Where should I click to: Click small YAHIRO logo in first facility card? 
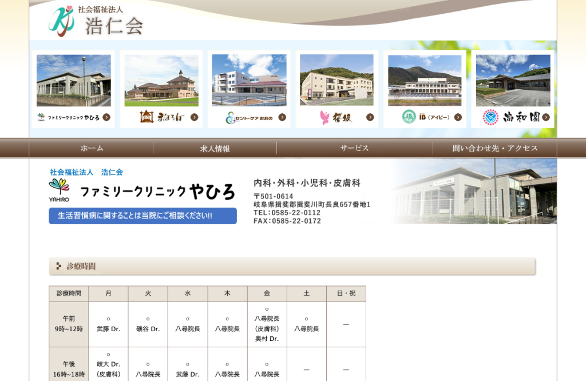pos(41,117)
